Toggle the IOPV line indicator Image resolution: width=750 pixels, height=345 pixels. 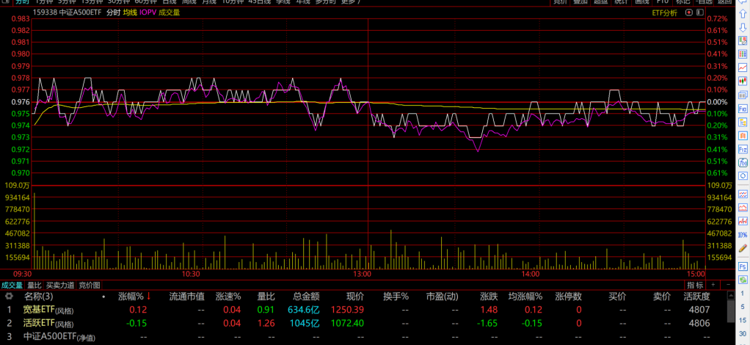[x=148, y=12]
